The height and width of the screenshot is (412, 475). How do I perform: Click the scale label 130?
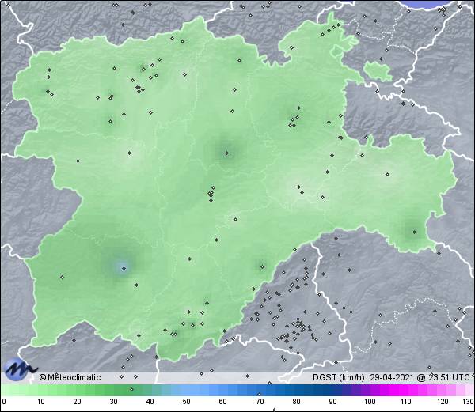pos(468,402)
